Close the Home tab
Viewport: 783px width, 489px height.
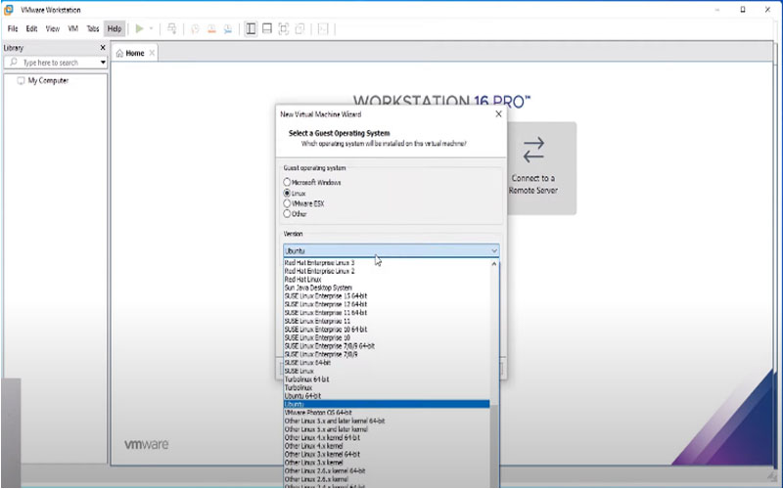tap(152, 53)
